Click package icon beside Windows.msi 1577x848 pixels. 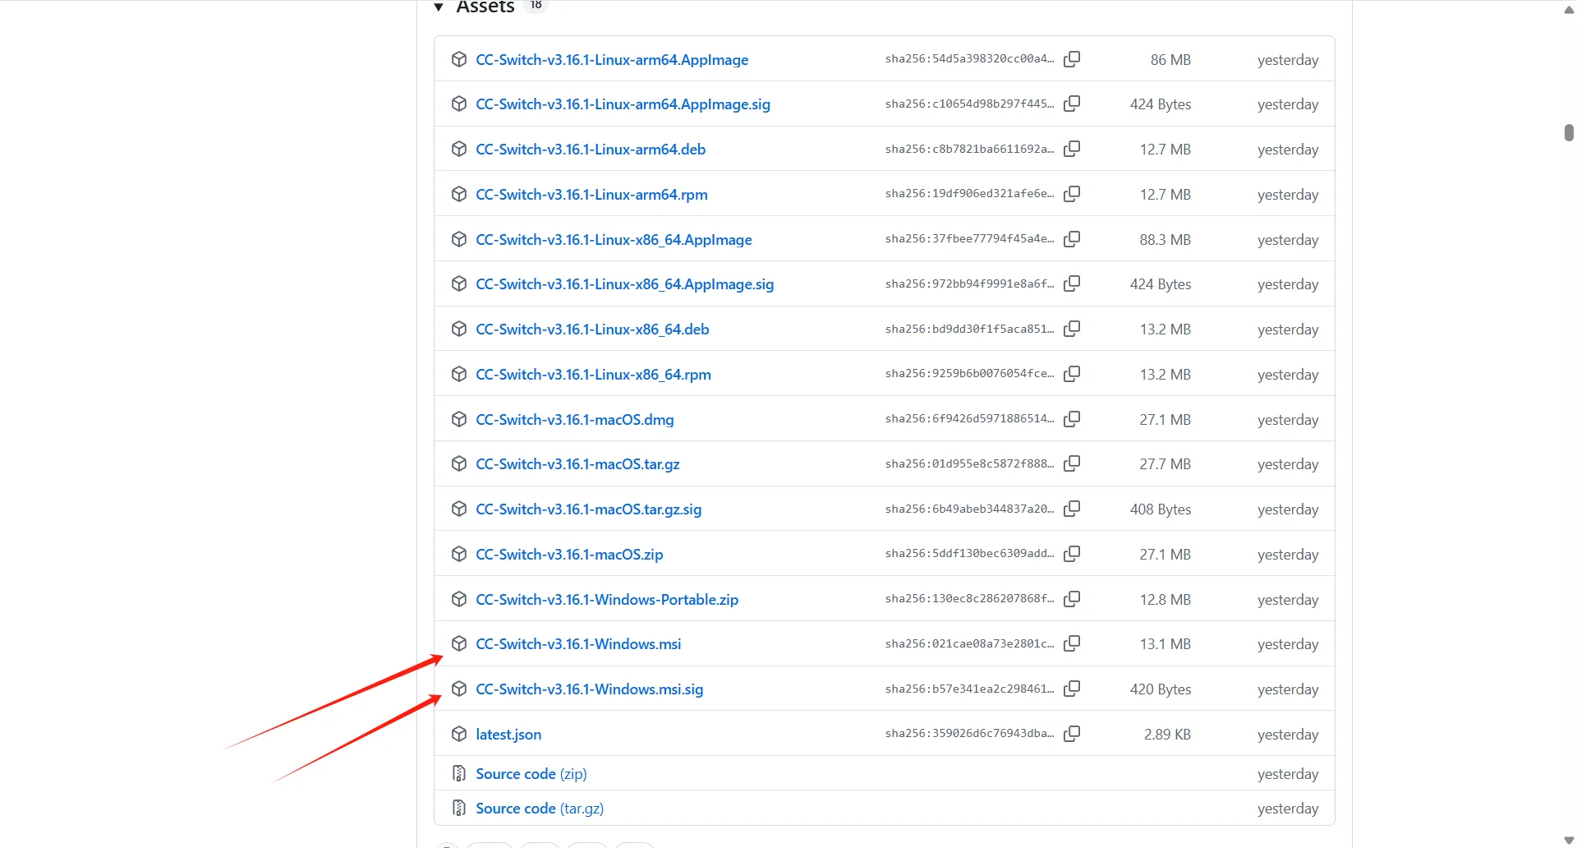point(459,643)
